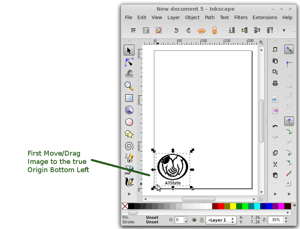Select the Calligraphy pen tool
This screenshot has height=229, width=300.
129,182
